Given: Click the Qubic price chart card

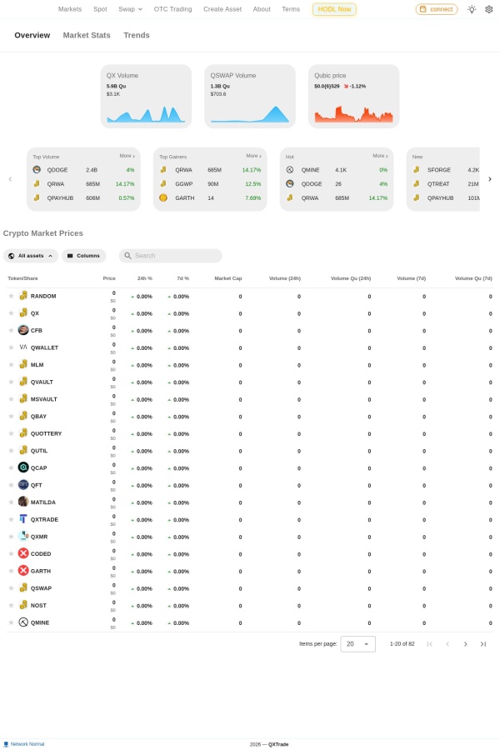Looking at the screenshot, I should click(353, 97).
